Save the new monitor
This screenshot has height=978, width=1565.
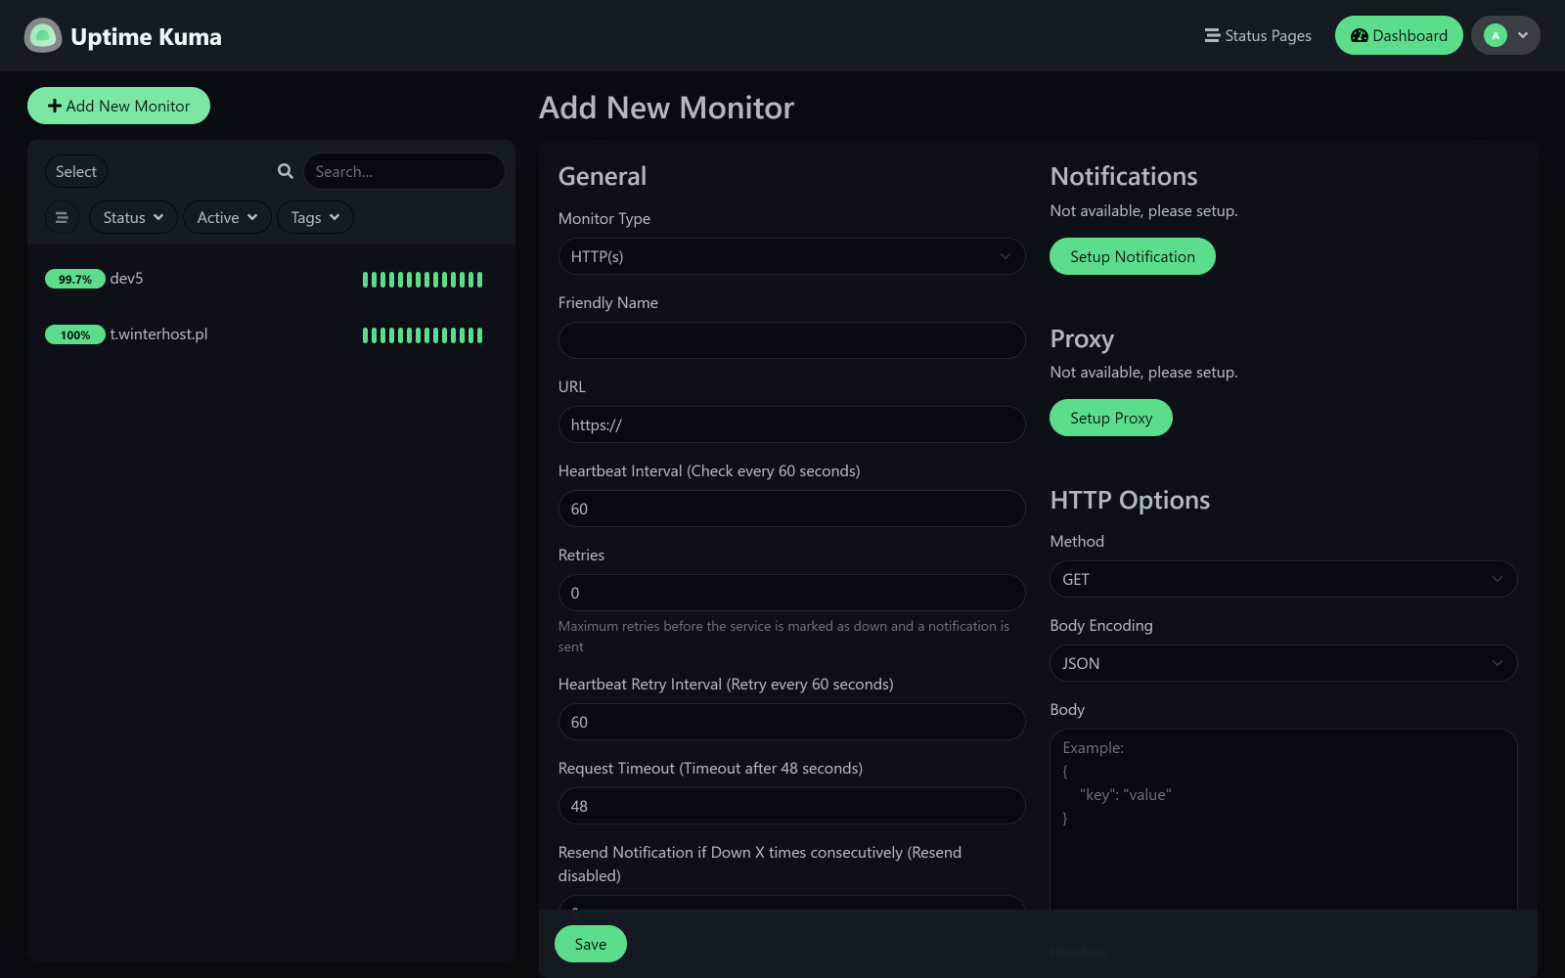click(591, 944)
